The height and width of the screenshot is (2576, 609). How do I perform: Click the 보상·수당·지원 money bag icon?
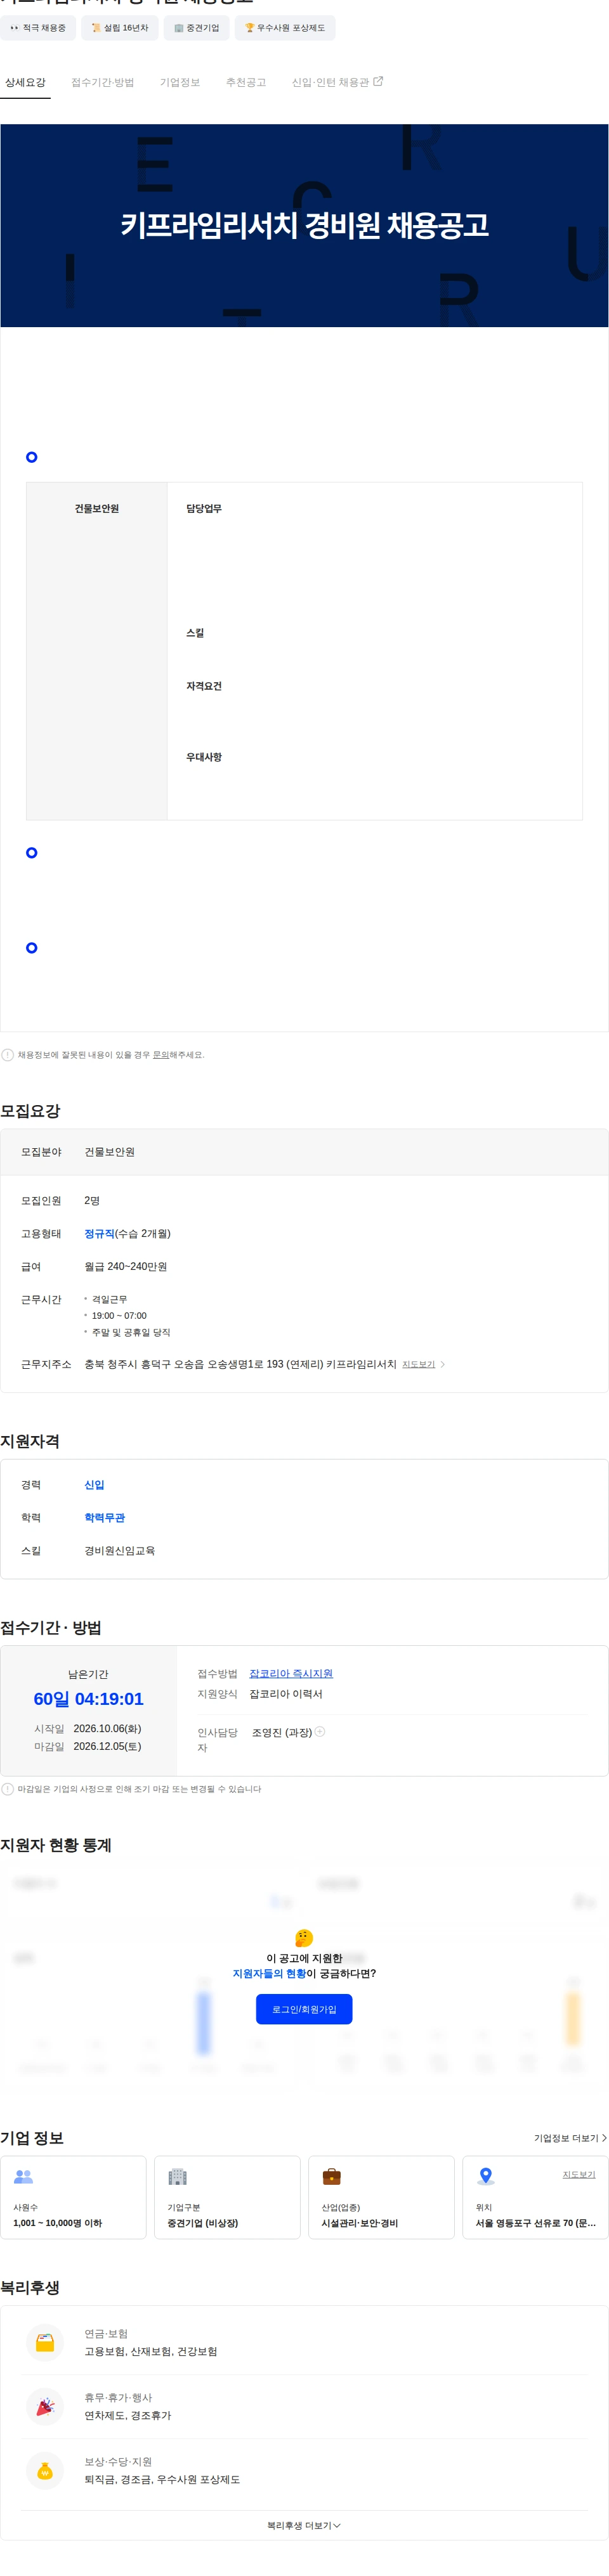[45, 2471]
